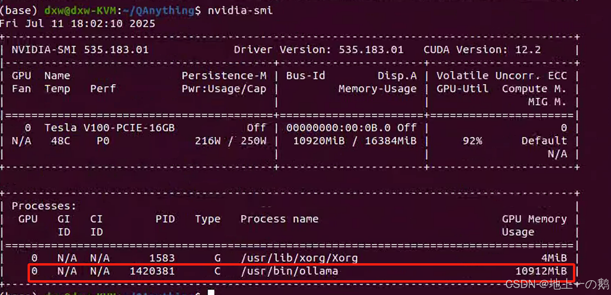The height and width of the screenshot is (295, 611).
Task: Select CUDA Version: 12.2
Action: point(482,50)
